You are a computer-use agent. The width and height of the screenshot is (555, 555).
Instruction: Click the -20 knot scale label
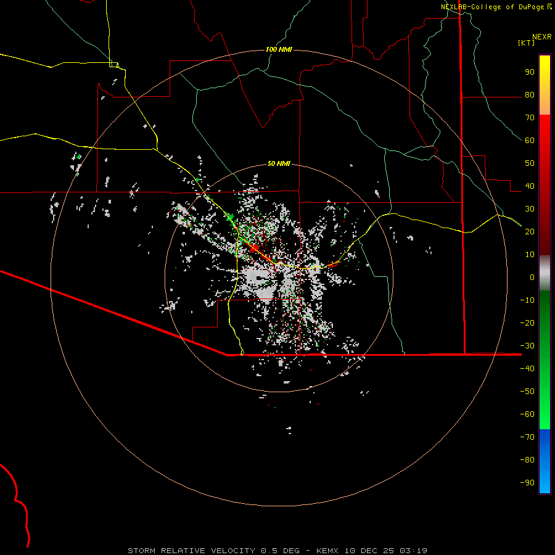(x=527, y=323)
